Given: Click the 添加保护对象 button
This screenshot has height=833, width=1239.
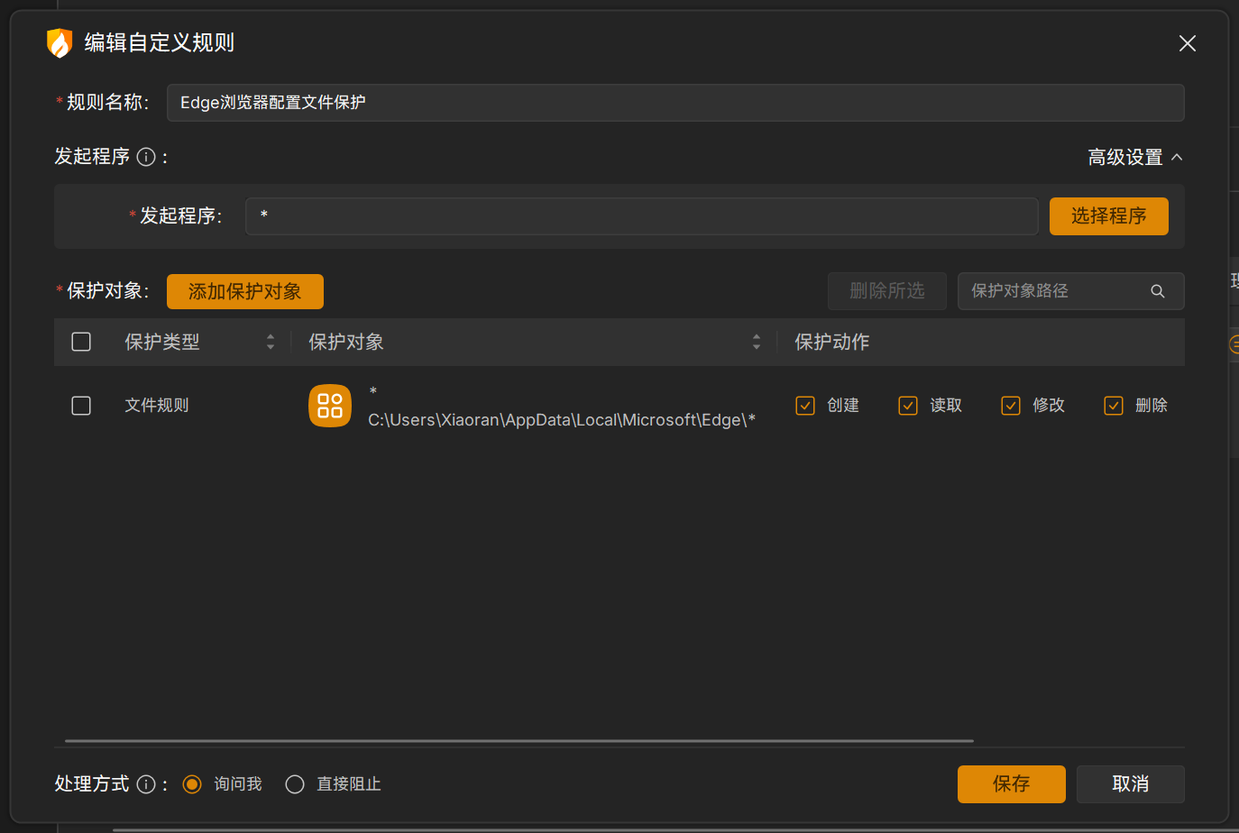Looking at the screenshot, I should pyautogui.click(x=244, y=291).
